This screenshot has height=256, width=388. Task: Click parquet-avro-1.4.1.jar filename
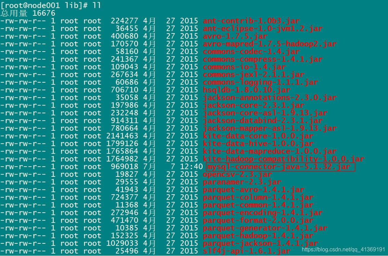tap(254, 190)
